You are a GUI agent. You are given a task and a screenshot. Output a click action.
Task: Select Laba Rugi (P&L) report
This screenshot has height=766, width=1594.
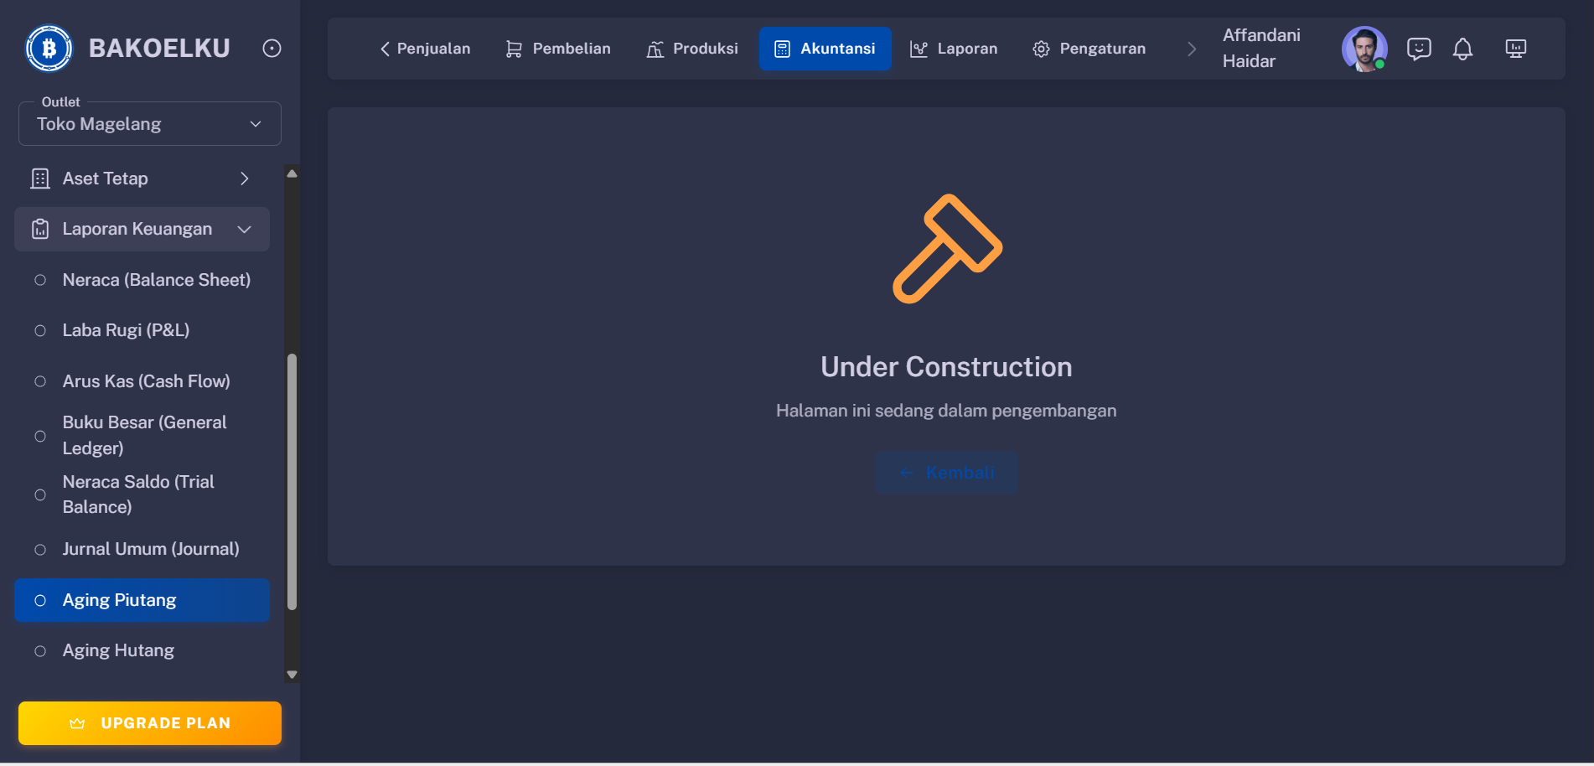[x=126, y=330]
